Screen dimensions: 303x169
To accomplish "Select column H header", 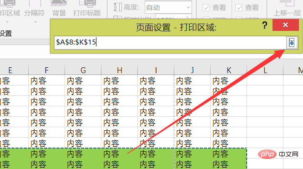I will pos(119,70).
